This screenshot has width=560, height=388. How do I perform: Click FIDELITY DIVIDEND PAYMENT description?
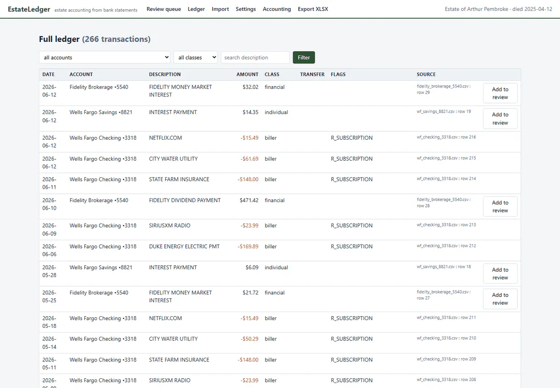[x=185, y=200]
